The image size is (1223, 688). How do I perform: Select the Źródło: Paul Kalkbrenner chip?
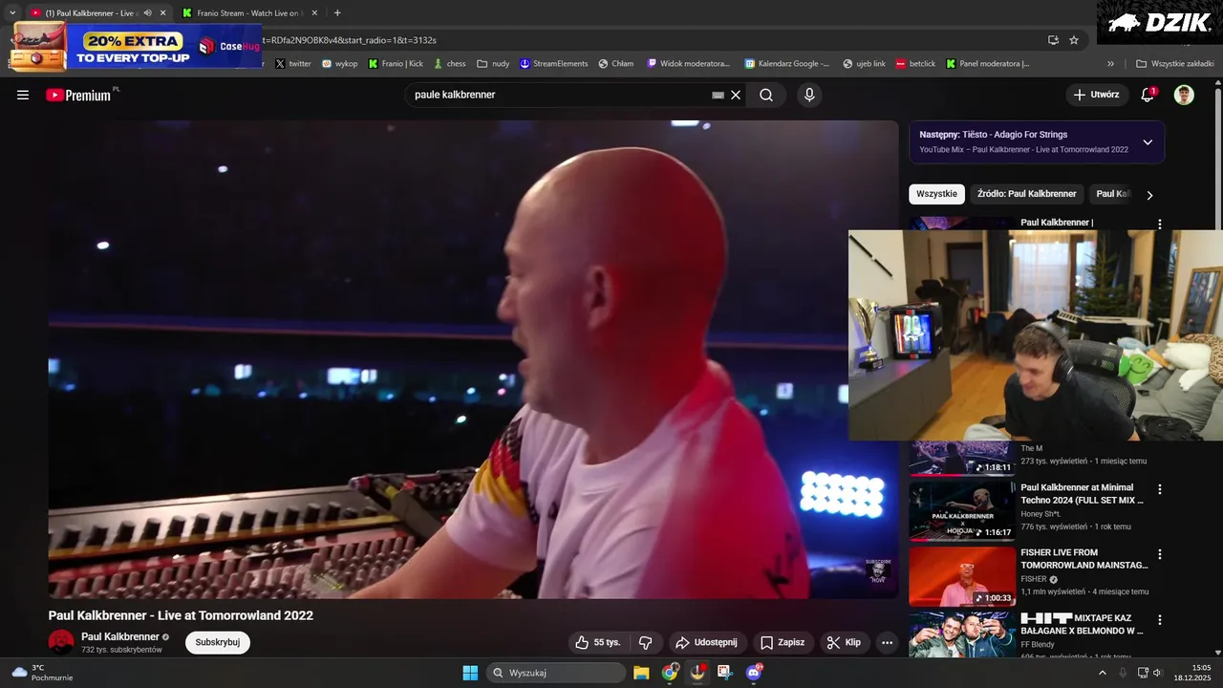coord(1026,194)
